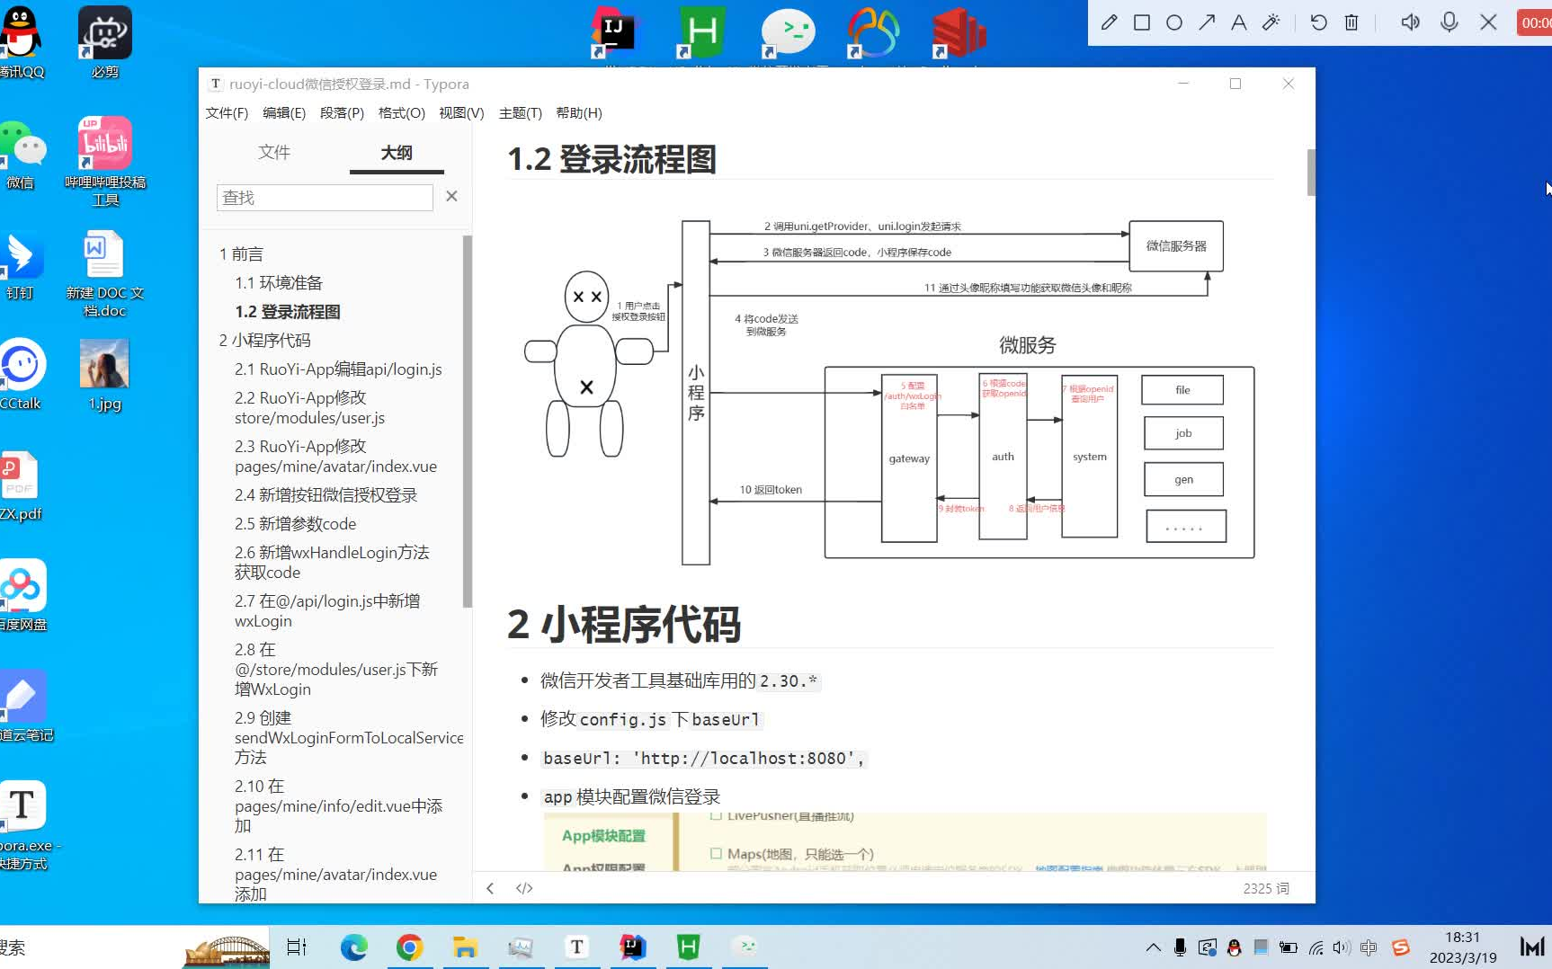Screen dimensions: 1552x969
Task: Go to outline item 1 前言
Action: pyautogui.click(x=242, y=254)
